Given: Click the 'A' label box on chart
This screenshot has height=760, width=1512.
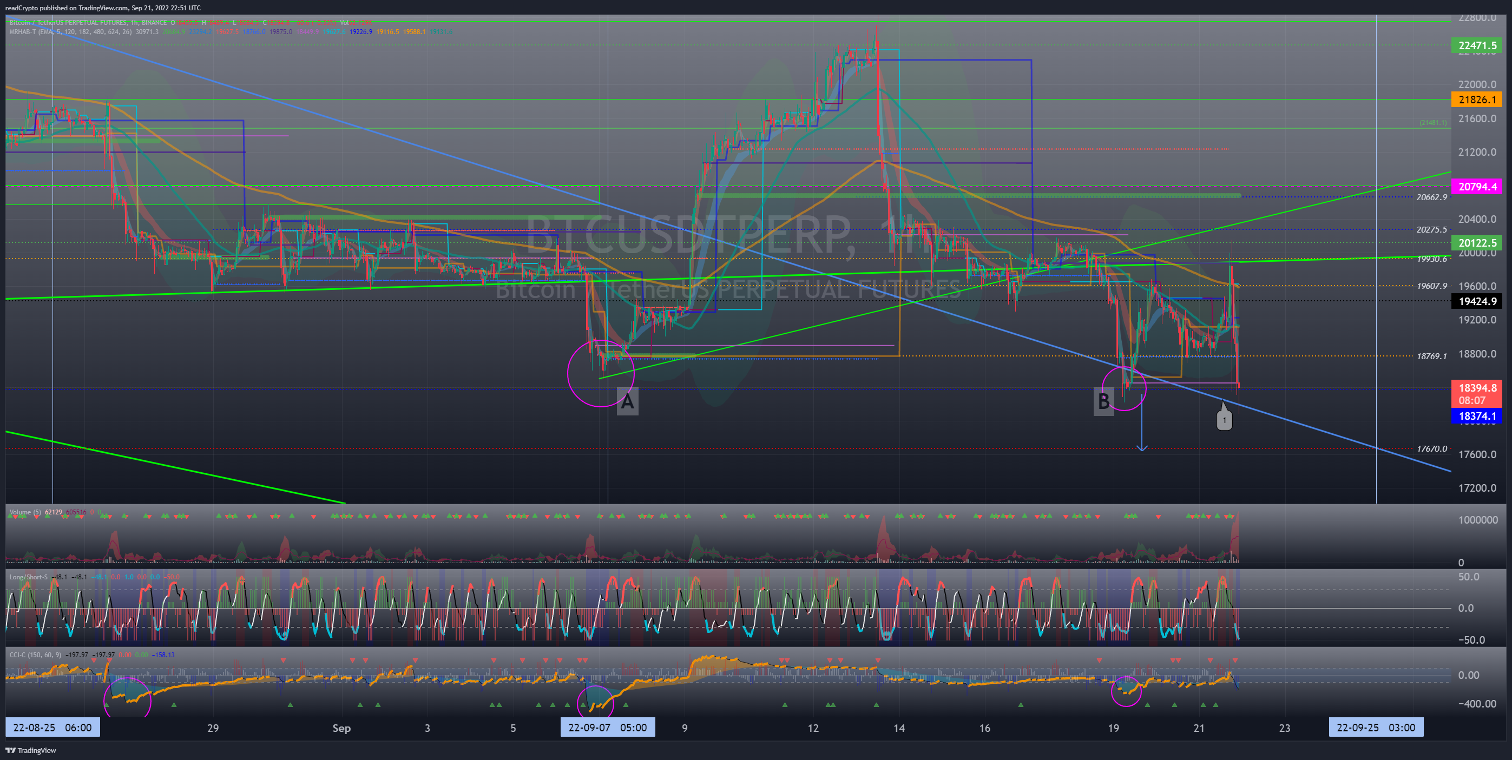Looking at the screenshot, I should tap(627, 401).
